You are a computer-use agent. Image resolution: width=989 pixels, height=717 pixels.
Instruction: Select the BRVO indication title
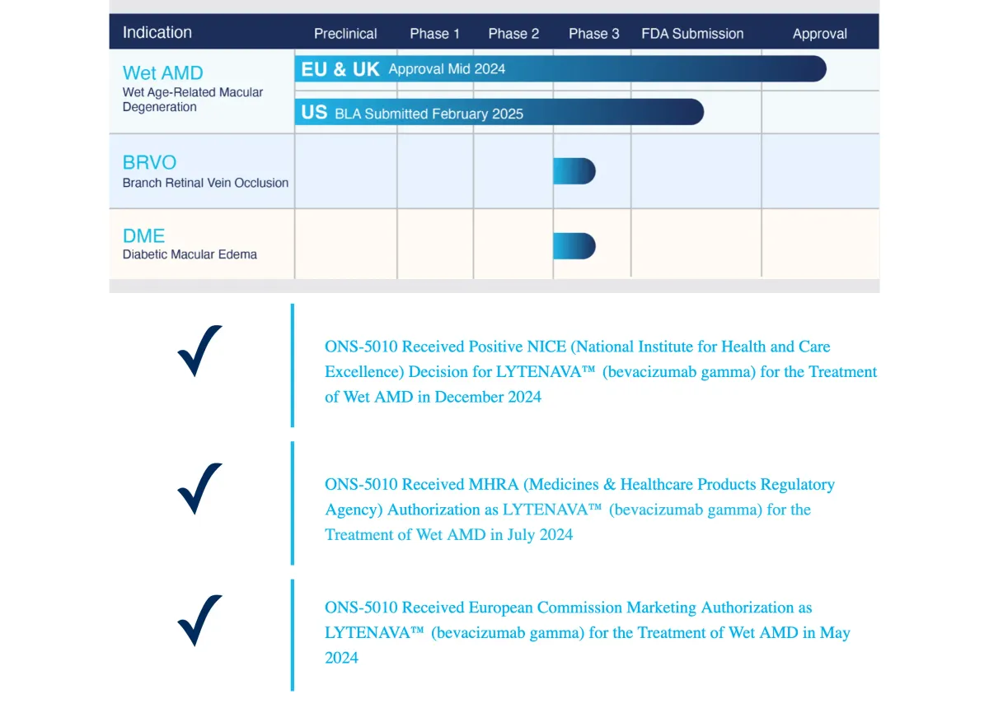click(x=149, y=162)
